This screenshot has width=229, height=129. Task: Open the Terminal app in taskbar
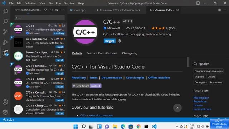coord(146,126)
